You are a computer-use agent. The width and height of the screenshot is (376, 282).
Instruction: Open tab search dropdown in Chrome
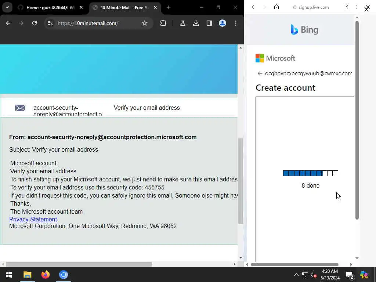click(x=7, y=7)
